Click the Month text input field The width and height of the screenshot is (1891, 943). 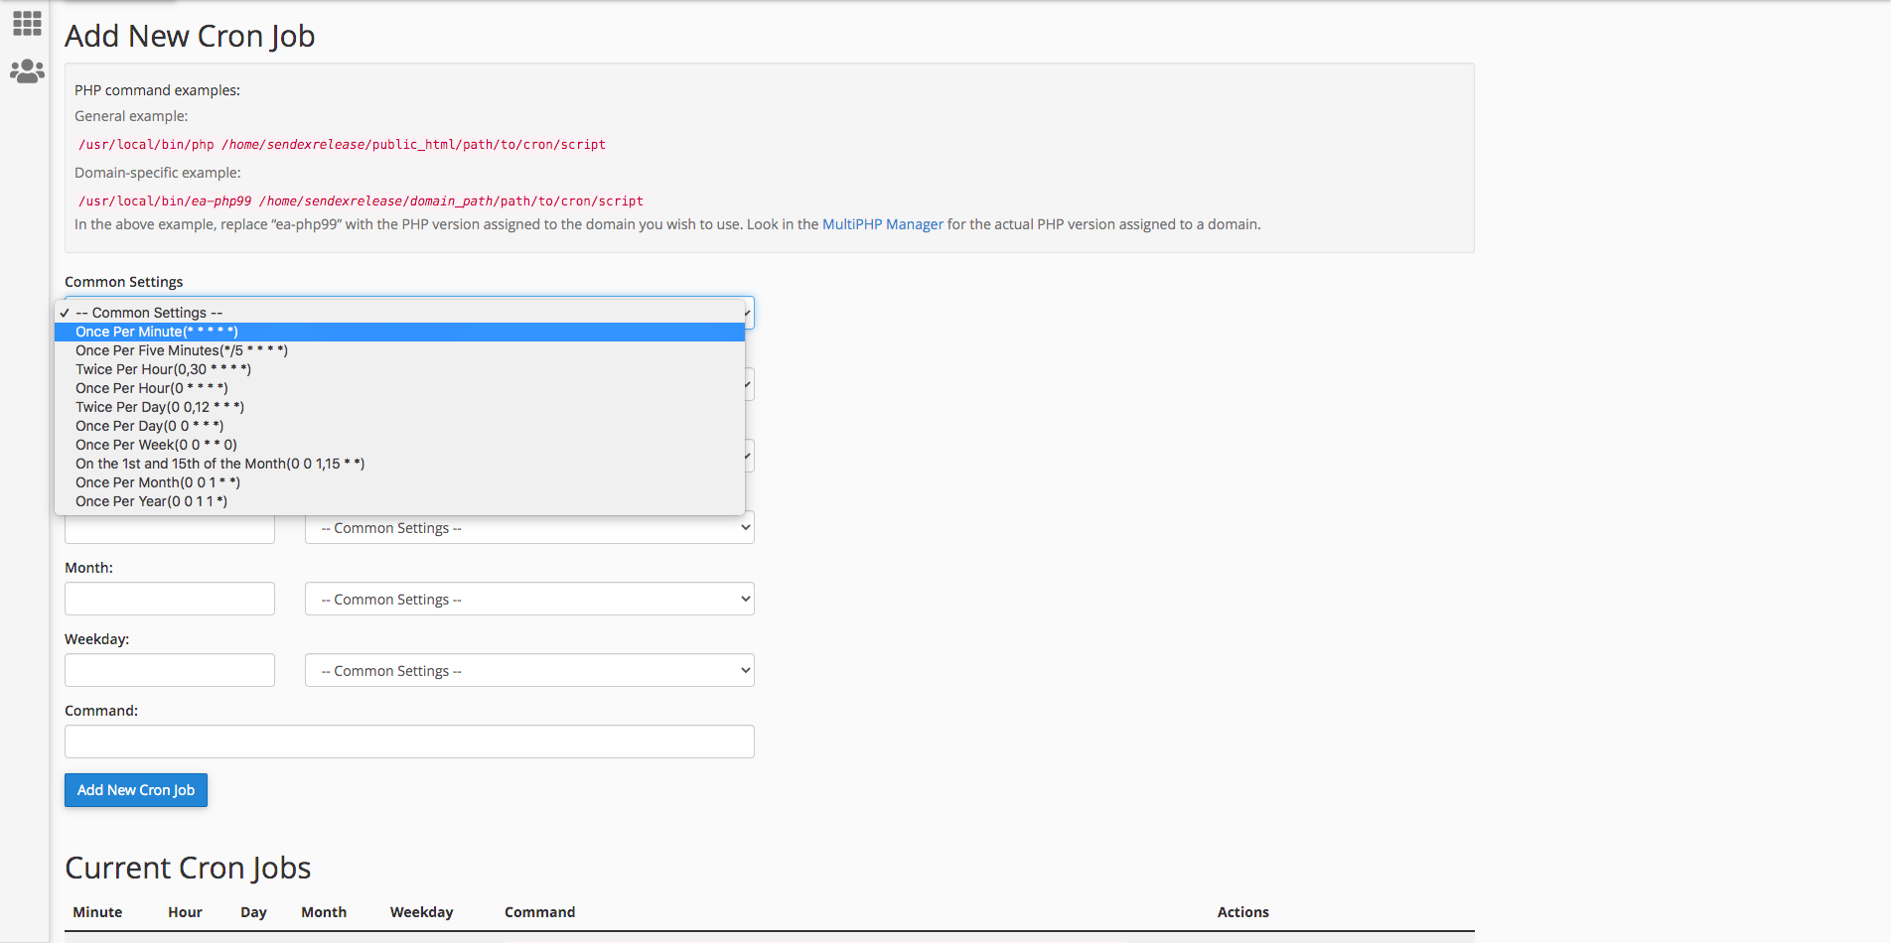(x=170, y=600)
